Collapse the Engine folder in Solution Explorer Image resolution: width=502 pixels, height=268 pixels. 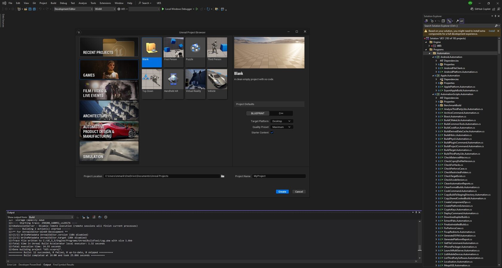[x=426, y=42]
